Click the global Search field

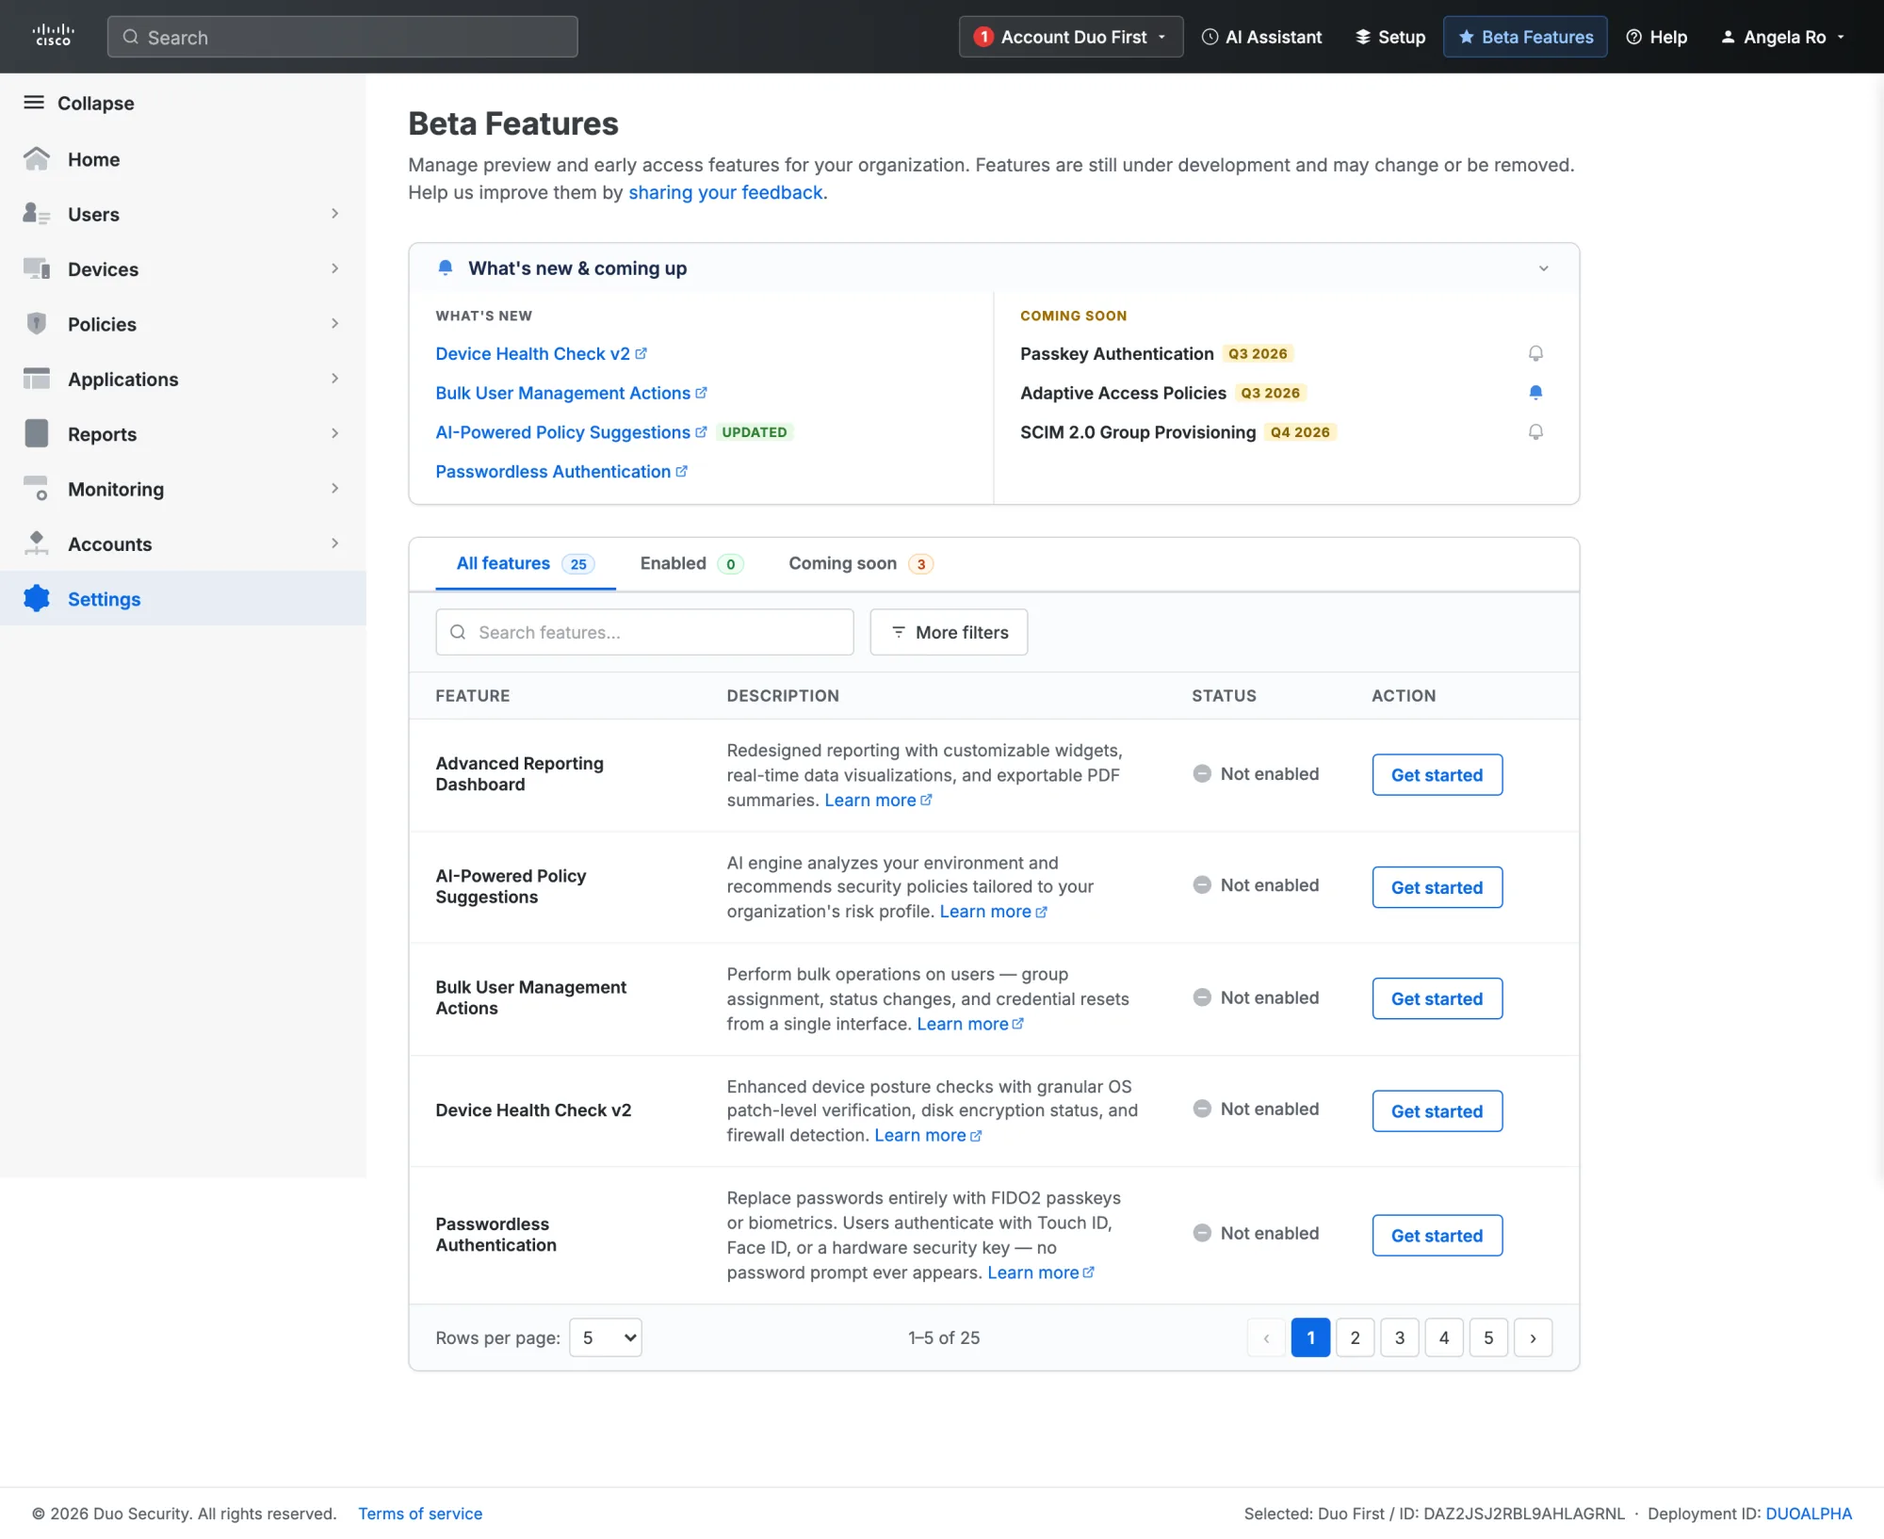(343, 37)
